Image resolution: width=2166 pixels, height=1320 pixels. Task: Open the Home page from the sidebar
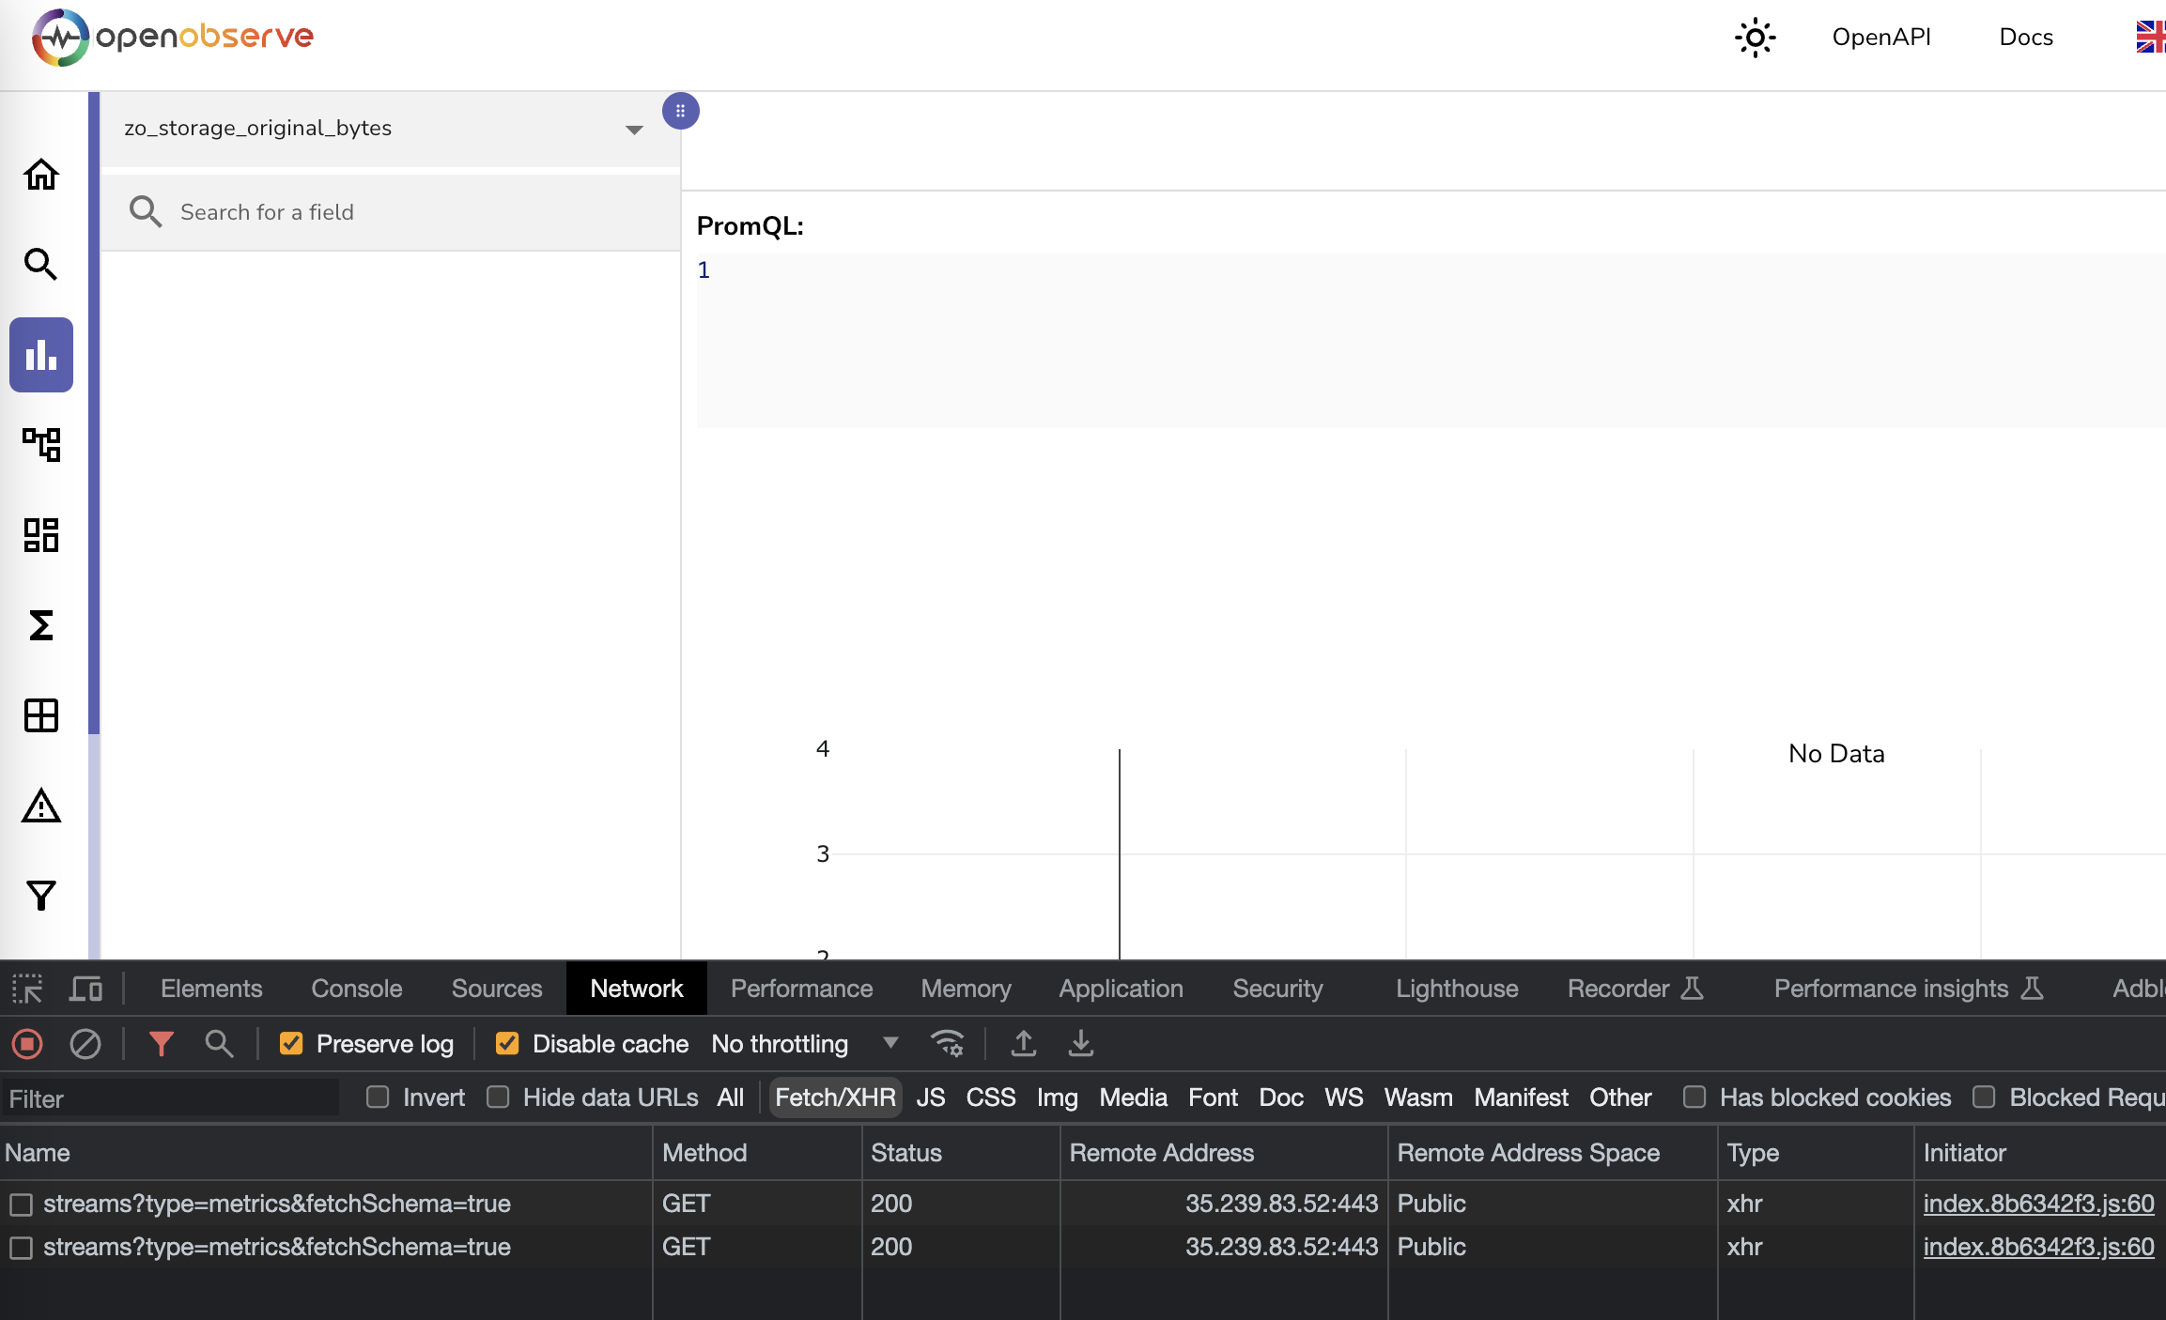pyautogui.click(x=40, y=175)
